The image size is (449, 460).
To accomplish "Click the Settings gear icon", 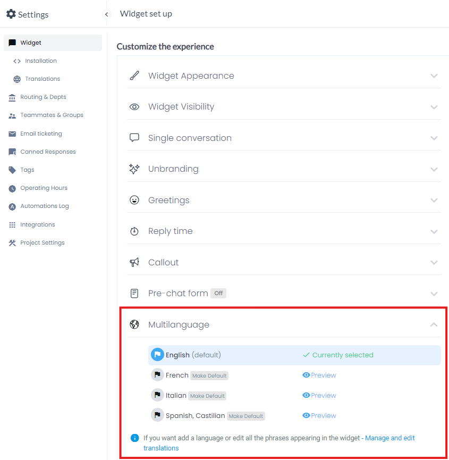I will pos(11,14).
